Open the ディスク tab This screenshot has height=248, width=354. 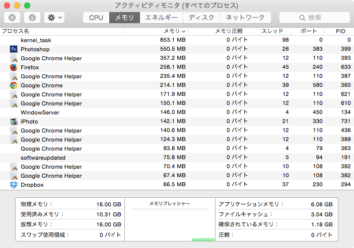pyautogui.click(x=201, y=18)
